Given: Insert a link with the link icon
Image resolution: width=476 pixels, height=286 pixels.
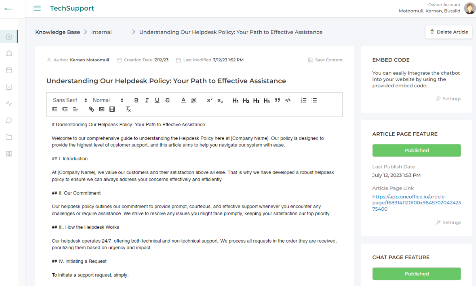Looking at the screenshot, I should pyautogui.click(x=91, y=109).
